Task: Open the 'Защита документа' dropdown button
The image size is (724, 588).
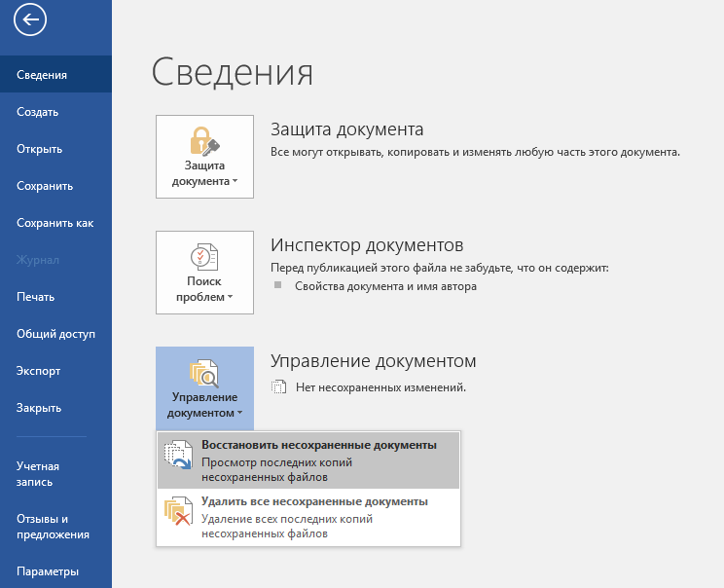Action: pyautogui.click(x=204, y=158)
